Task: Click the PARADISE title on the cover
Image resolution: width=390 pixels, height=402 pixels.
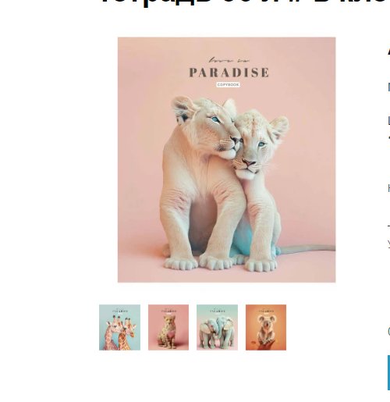Action: (x=229, y=73)
